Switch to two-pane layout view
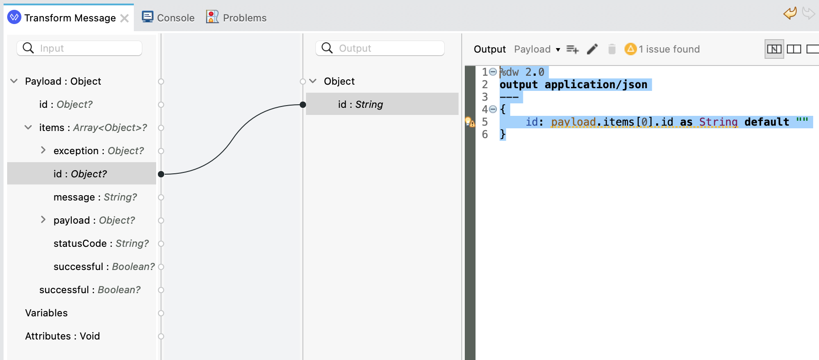Viewport: 819px width, 360px height. click(x=794, y=49)
